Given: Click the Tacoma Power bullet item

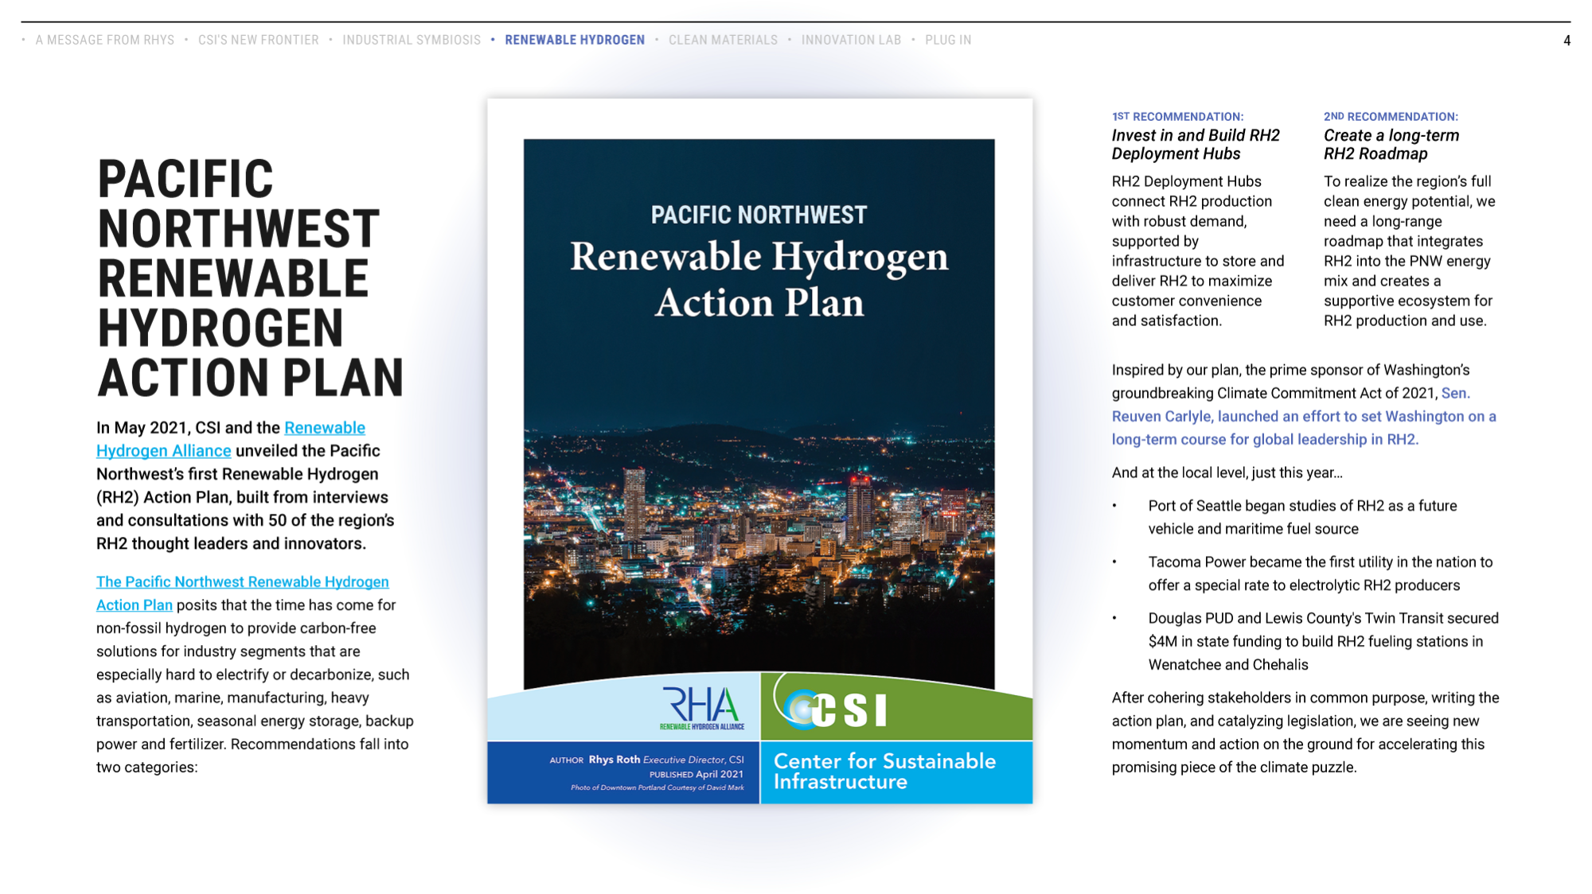Looking at the screenshot, I should click(1320, 573).
